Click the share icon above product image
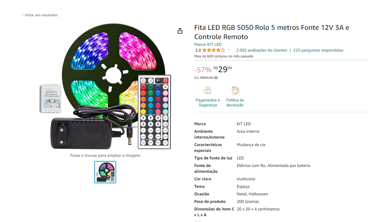 [x=180, y=31]
